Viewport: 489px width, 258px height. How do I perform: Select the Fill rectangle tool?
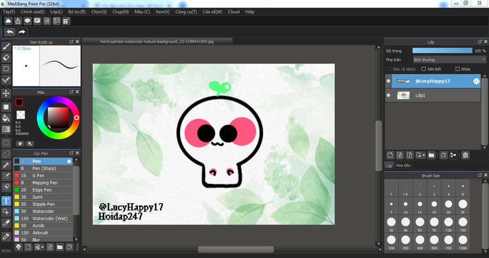coord(6,107)
